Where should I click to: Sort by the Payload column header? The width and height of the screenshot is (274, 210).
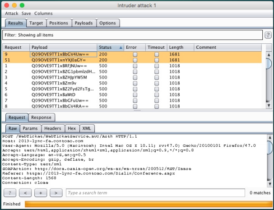(63, 47)
